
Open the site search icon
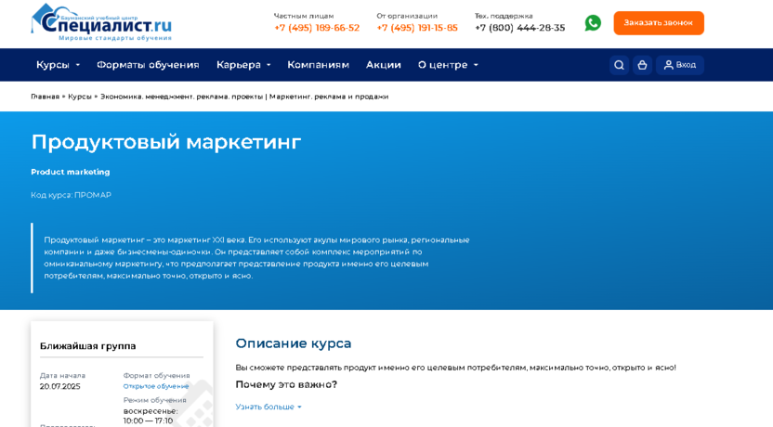point(619,65)
